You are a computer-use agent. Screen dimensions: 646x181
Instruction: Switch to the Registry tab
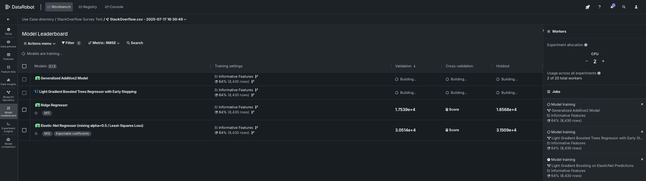tap(88, 7)
